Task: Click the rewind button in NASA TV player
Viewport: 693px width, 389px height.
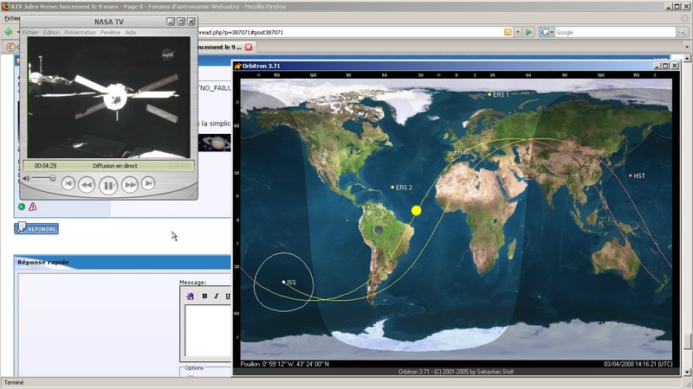Action: point(87,184)
